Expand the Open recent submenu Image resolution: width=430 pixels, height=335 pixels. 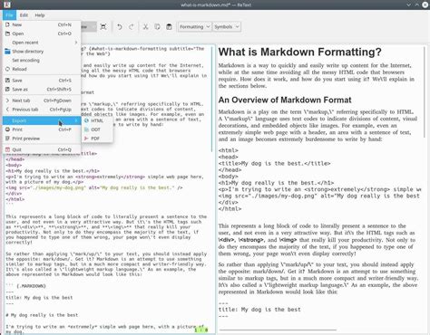(x=42, y=43)
